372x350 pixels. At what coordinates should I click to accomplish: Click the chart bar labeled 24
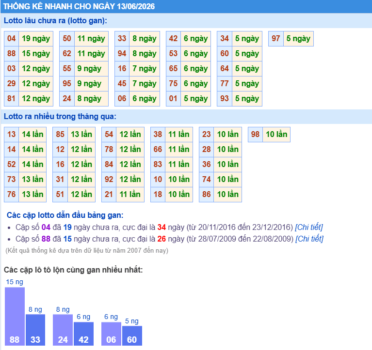click(63, 330)
